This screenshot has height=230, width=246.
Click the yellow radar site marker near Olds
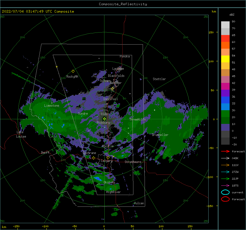(x=104, y=119)
